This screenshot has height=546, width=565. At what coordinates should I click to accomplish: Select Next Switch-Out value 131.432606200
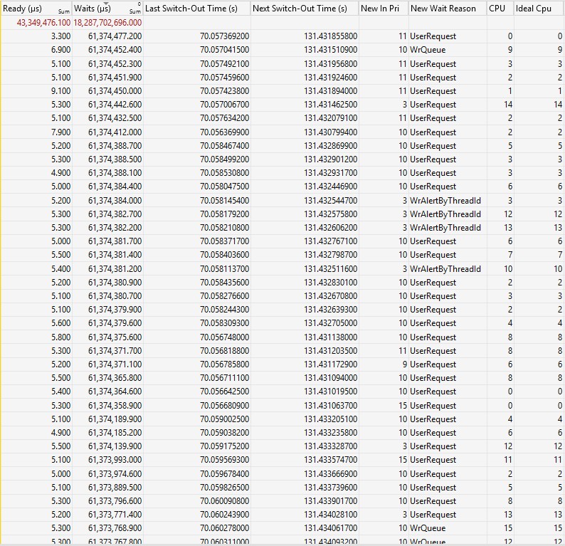(330, 228)
